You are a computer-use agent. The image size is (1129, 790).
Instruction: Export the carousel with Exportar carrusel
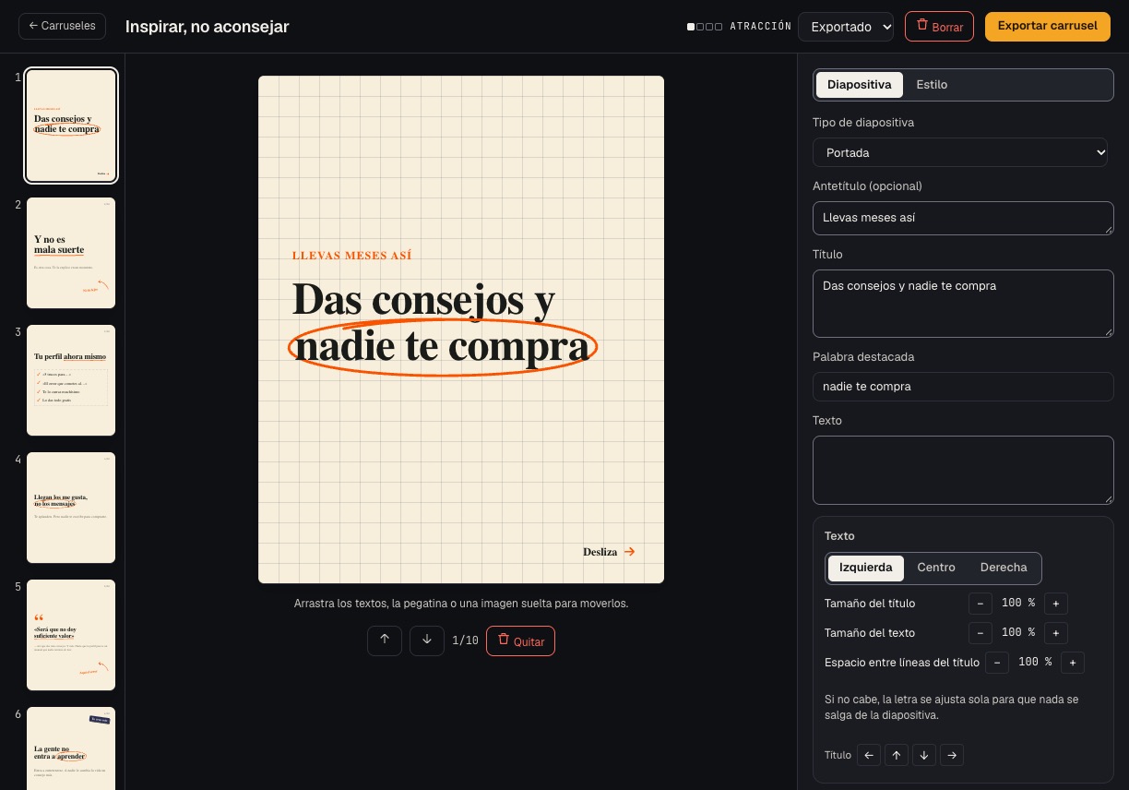pos(1048,26)
